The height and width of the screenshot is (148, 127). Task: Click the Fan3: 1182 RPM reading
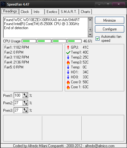[x=17, y=57]
